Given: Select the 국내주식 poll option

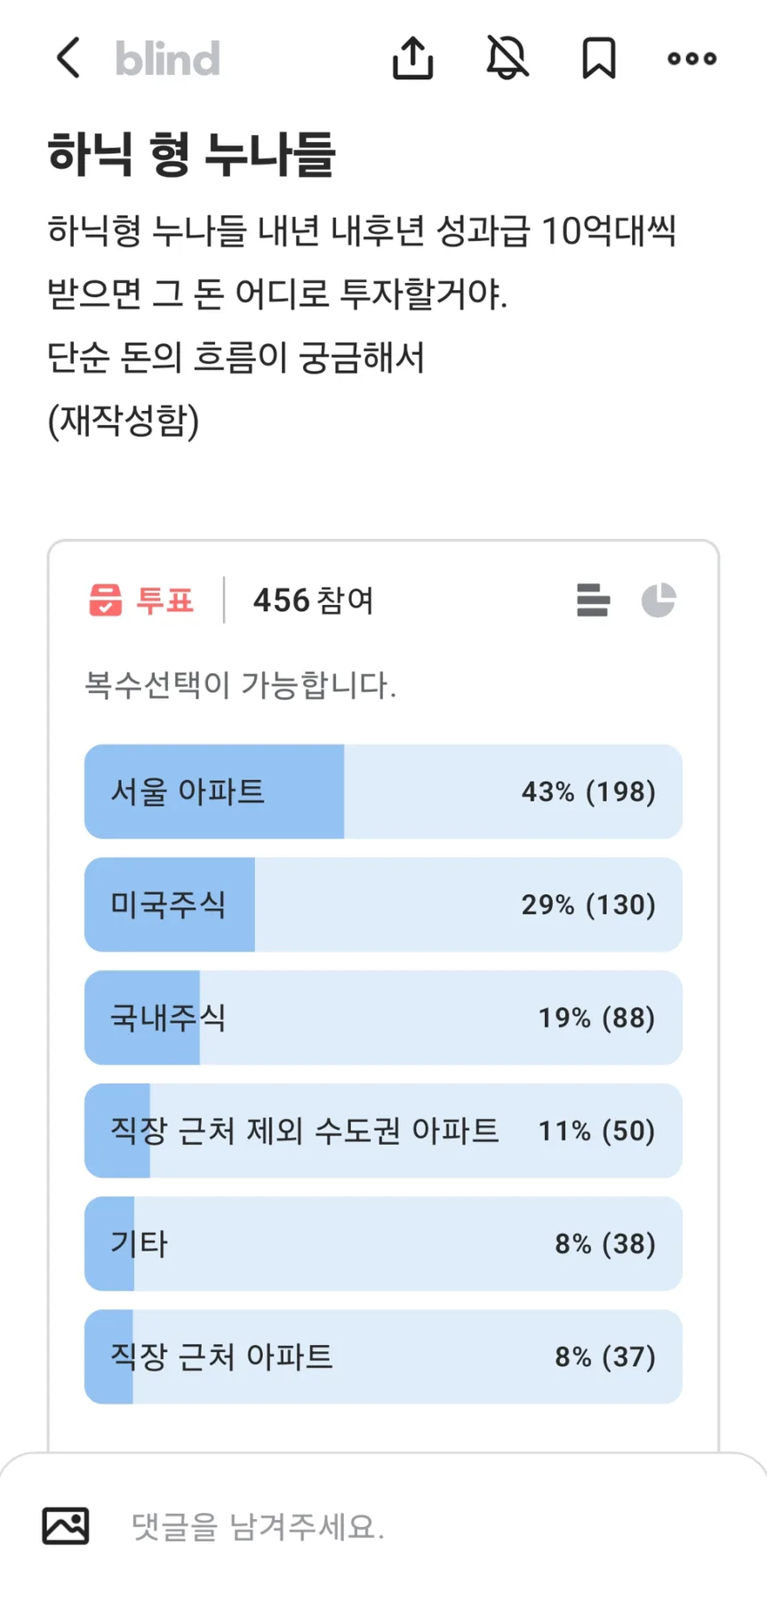Looking at the screenshot, I should 383,1018.
